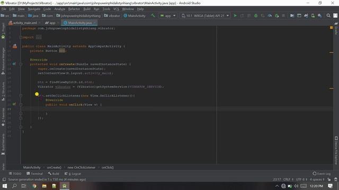Sync Project with Gradle Files icon

(x=306, y=15)
